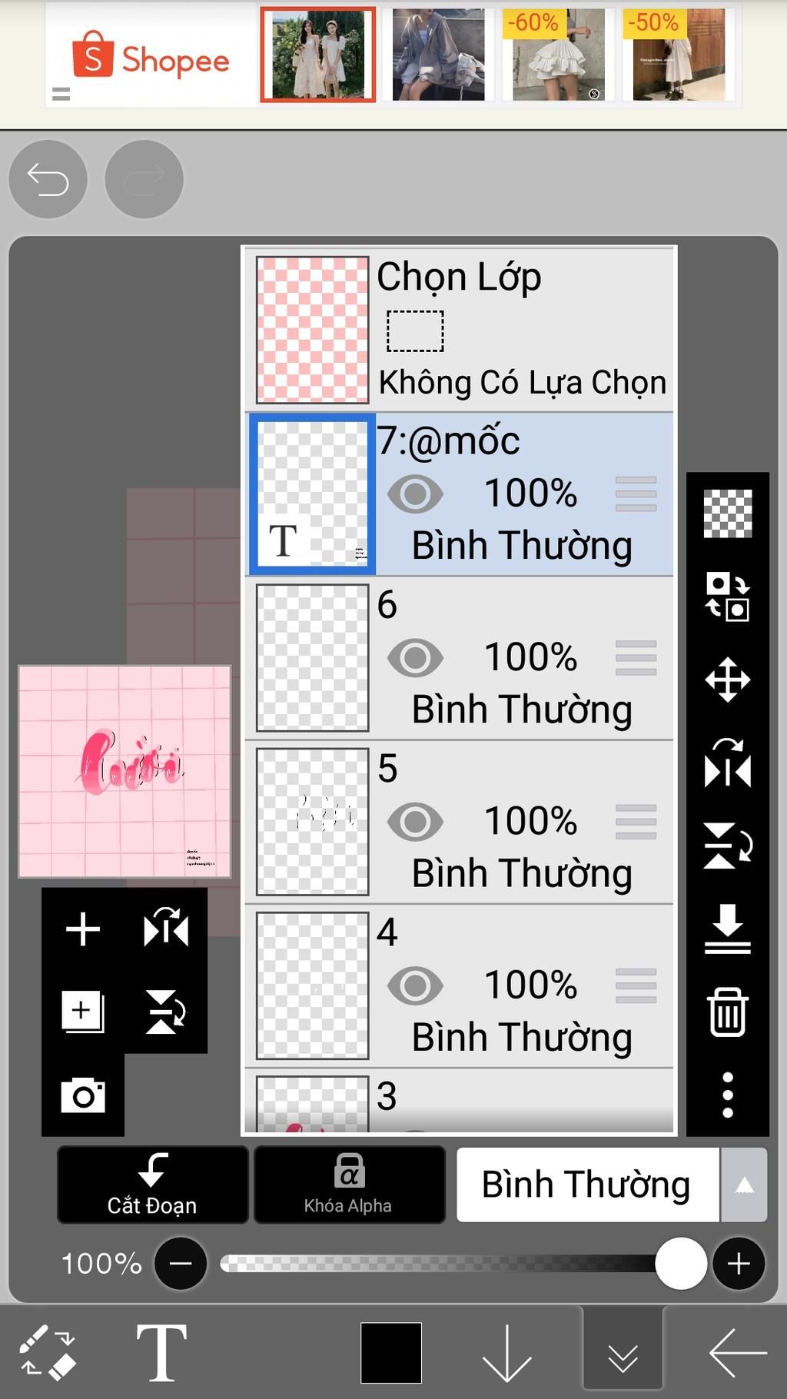Open the Bình Thường blend mode selector
The width and height of the screenshot is (787, 1399).
[588, 1185]
